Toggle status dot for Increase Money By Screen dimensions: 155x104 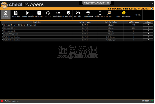[2, 25]
